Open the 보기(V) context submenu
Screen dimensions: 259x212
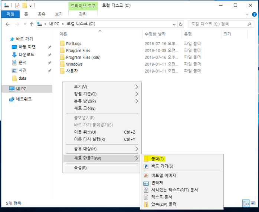[102, 87]
